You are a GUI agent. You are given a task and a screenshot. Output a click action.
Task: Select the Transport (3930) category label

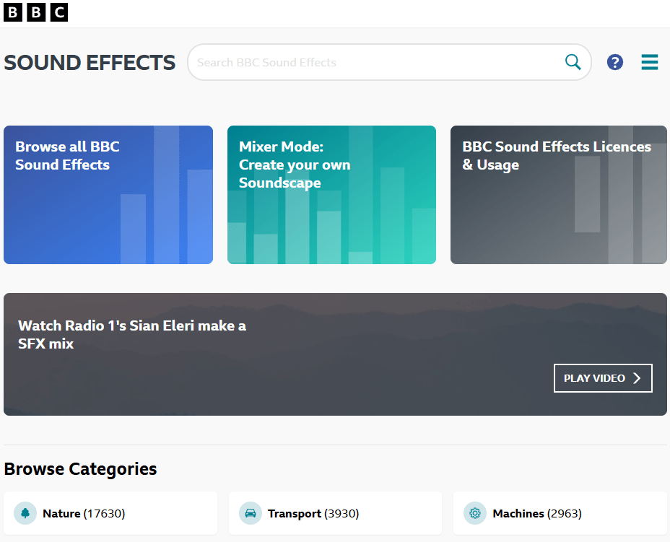(313, 514)
